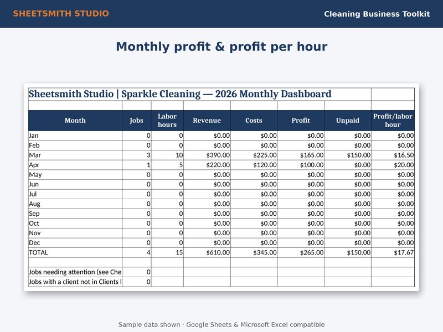
Task: Select the $225.00 costs cell
Action: tap(254, 155)
